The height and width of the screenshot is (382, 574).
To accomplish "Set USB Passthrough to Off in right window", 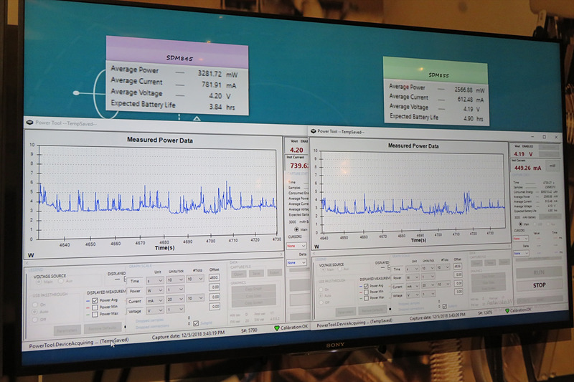I will point(321,302).
